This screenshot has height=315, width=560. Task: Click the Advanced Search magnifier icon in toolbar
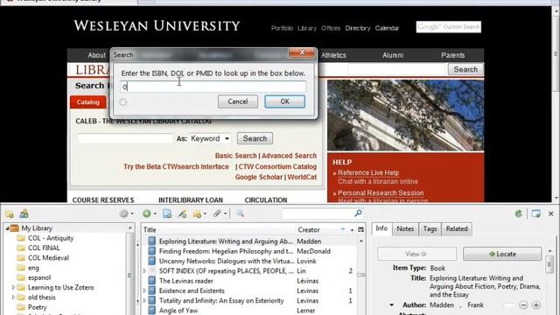pos(240,213)
